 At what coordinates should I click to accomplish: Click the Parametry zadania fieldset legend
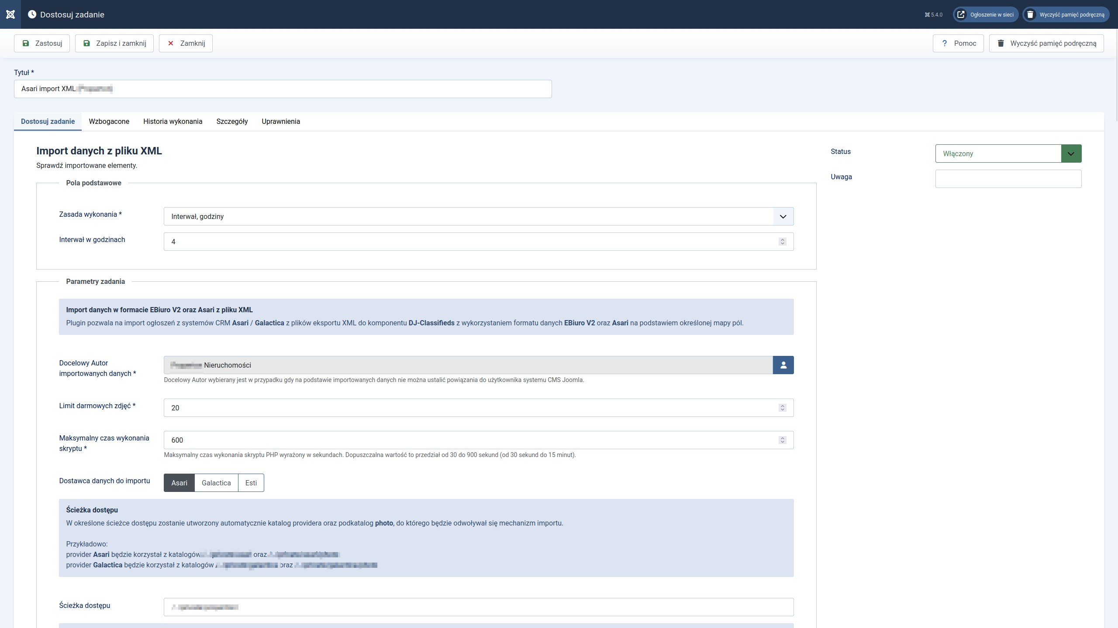(x=96, y=281)
